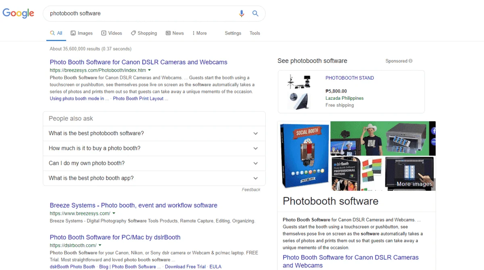
Task: Start voice search with microphone icon
Action: click(x=242, y=13)
